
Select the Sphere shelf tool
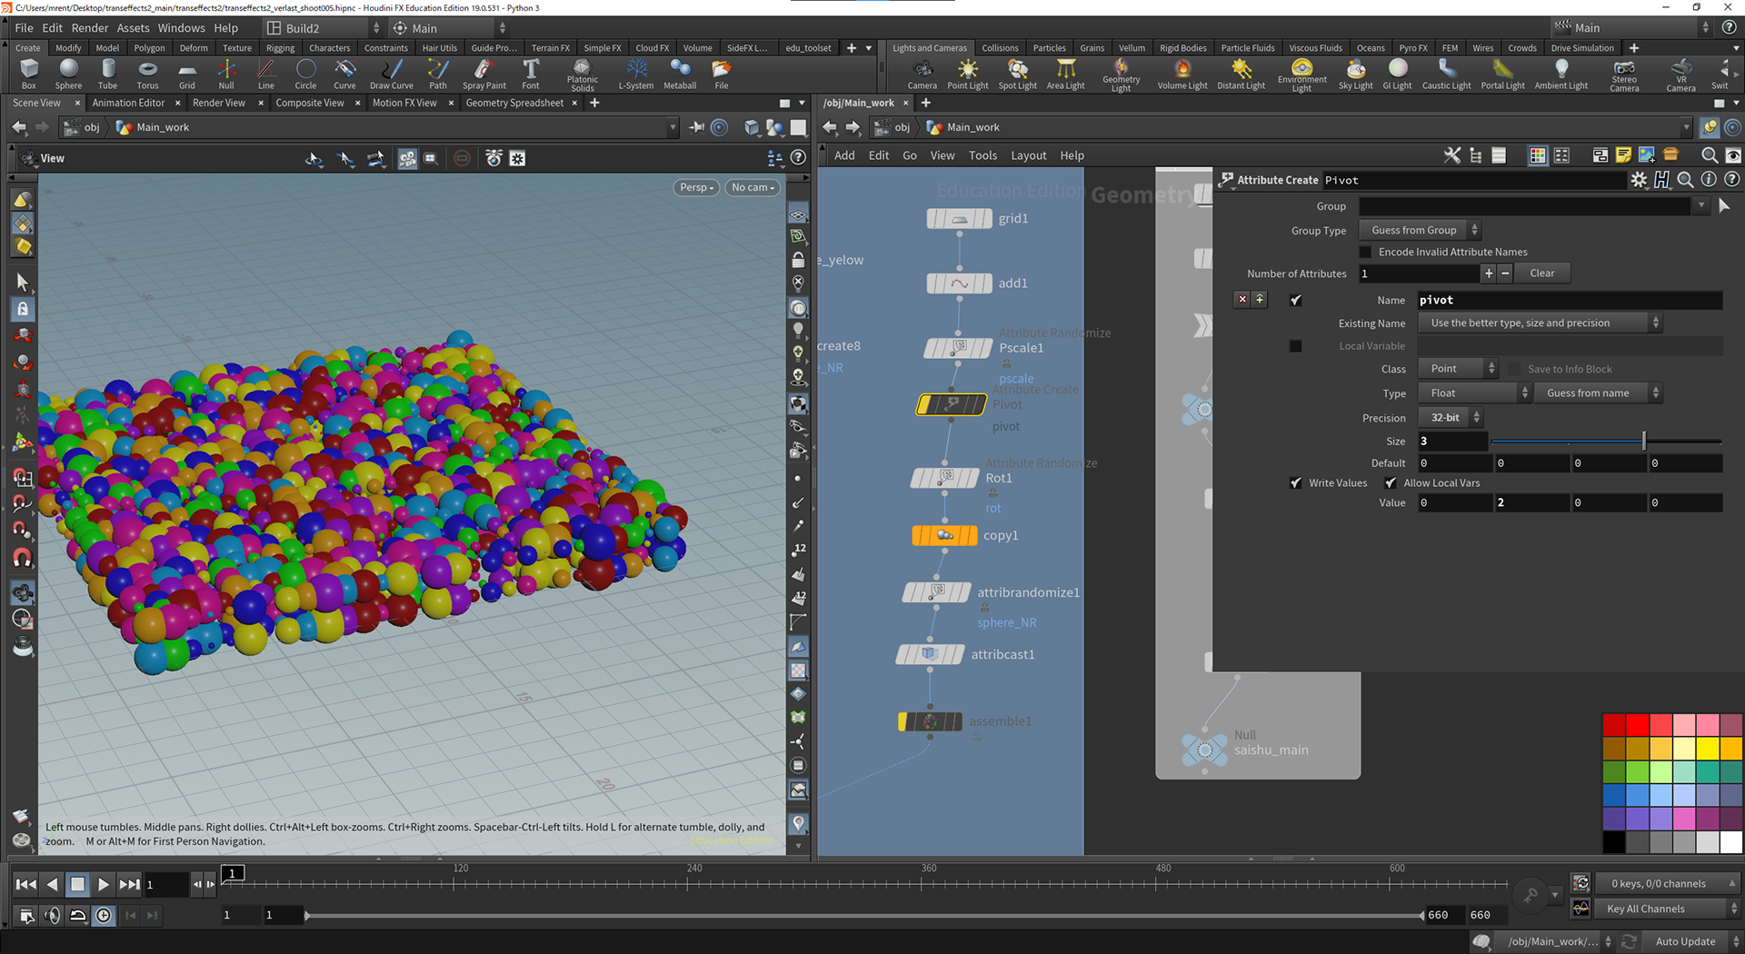click(68, 74)
